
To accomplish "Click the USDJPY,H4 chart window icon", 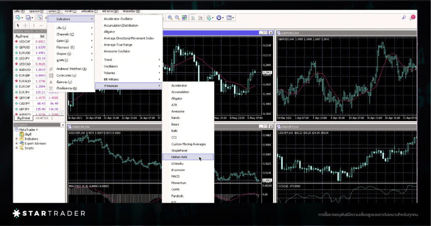I will [x=279, y=127].
